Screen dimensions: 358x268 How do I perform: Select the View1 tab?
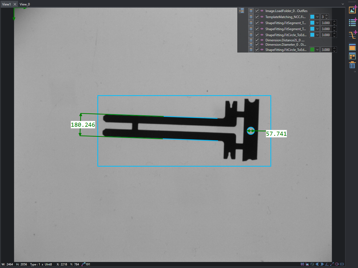click(6, 4)
